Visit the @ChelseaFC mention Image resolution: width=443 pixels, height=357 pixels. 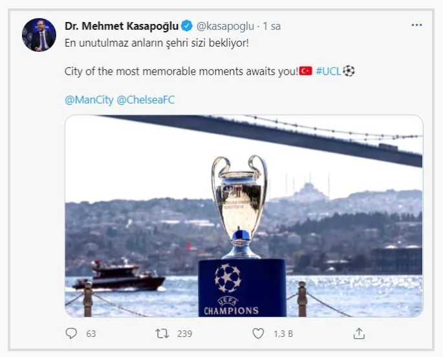pos(146,100)
